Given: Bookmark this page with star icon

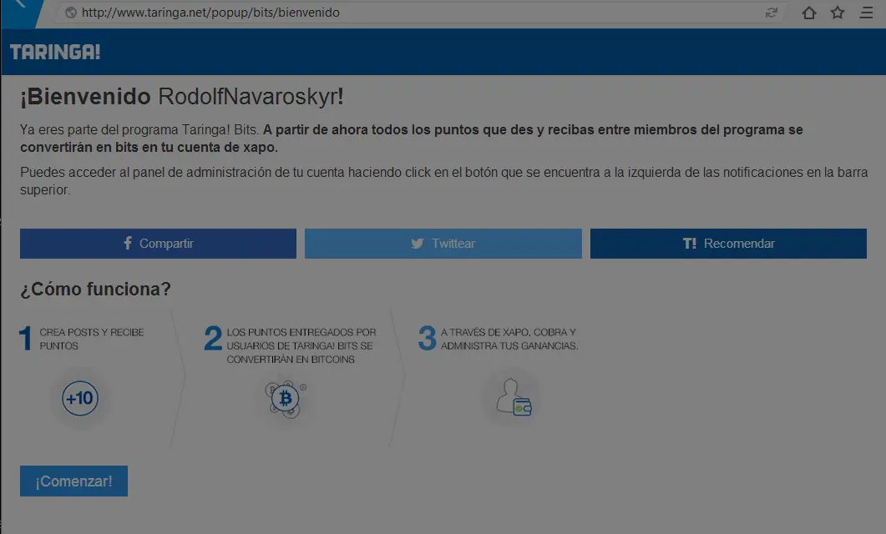Looking at the screenshot, I should [x=838, y=13].
